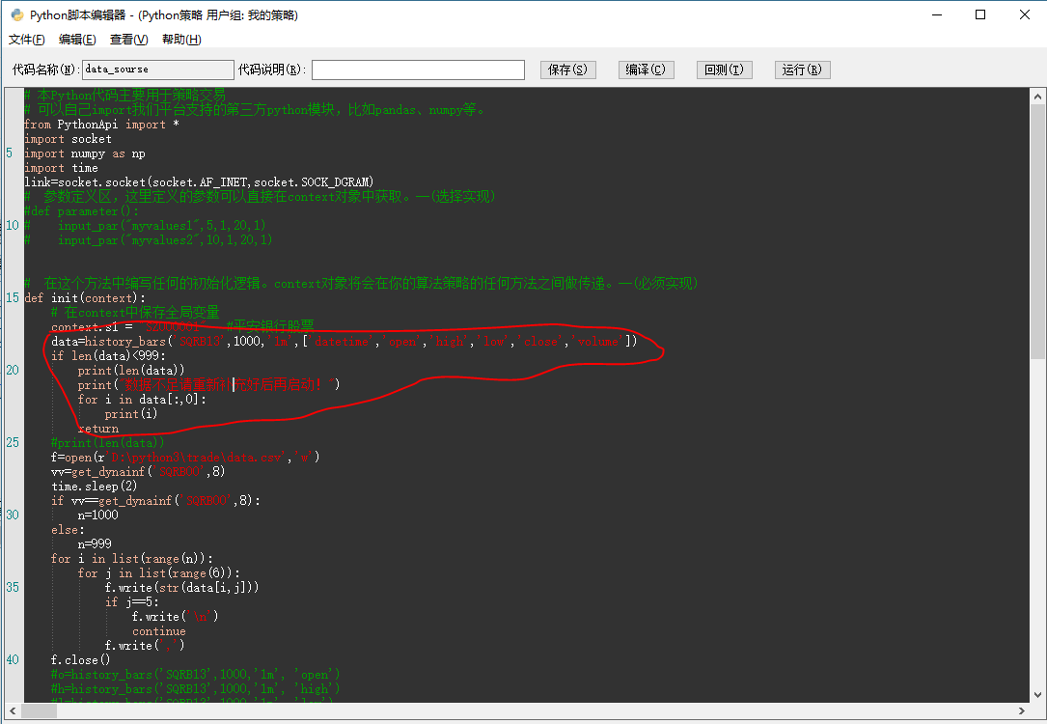Click the 保存(S) save button
Image resolution: width=1047 pixels, height=724 pixels.
pos(567,70)
